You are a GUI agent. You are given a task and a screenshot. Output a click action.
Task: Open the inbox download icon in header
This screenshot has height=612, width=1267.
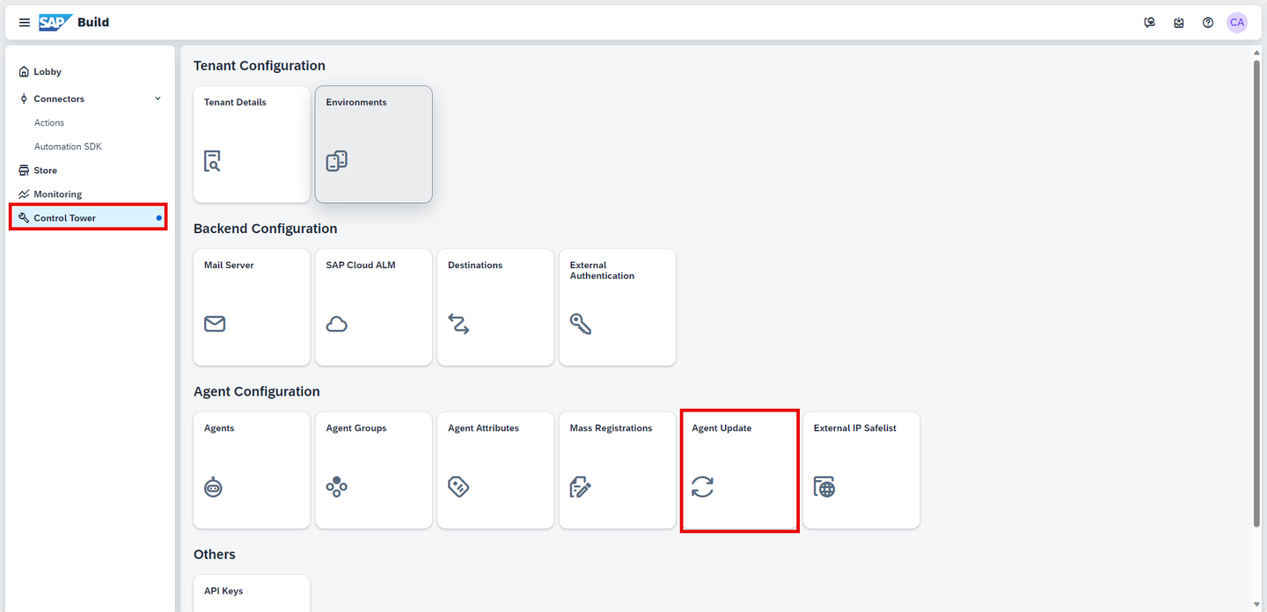pos(1179,23)
